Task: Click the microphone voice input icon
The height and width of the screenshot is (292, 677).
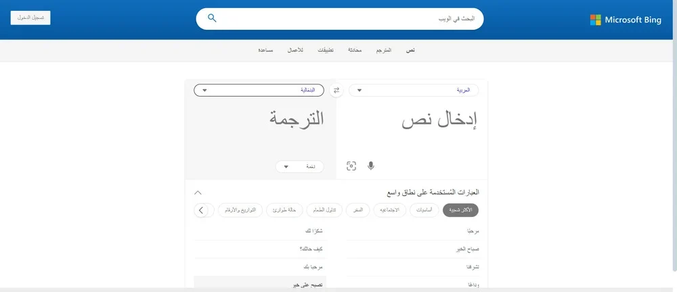Action: pos(370,166)
